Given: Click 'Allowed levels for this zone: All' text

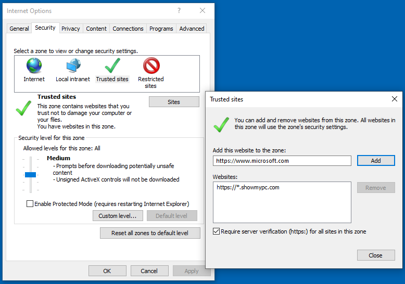Looking at the screenshot, I should [62, 148].
